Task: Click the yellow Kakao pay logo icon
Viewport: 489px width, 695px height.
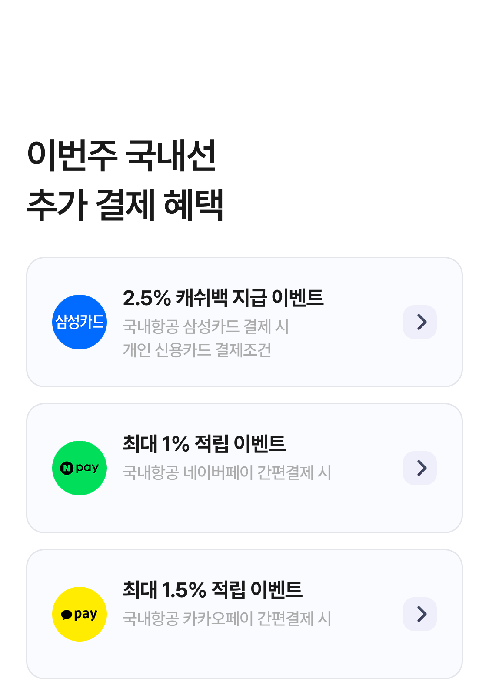Action: tap(80, 614)
